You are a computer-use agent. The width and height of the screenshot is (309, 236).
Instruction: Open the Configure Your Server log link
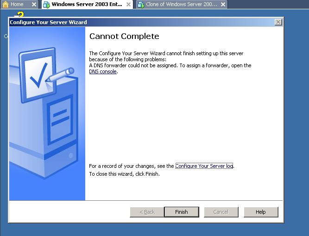point(204,166)
